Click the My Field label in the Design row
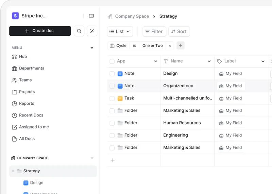272x194 pixels. (x=231, y=74)
